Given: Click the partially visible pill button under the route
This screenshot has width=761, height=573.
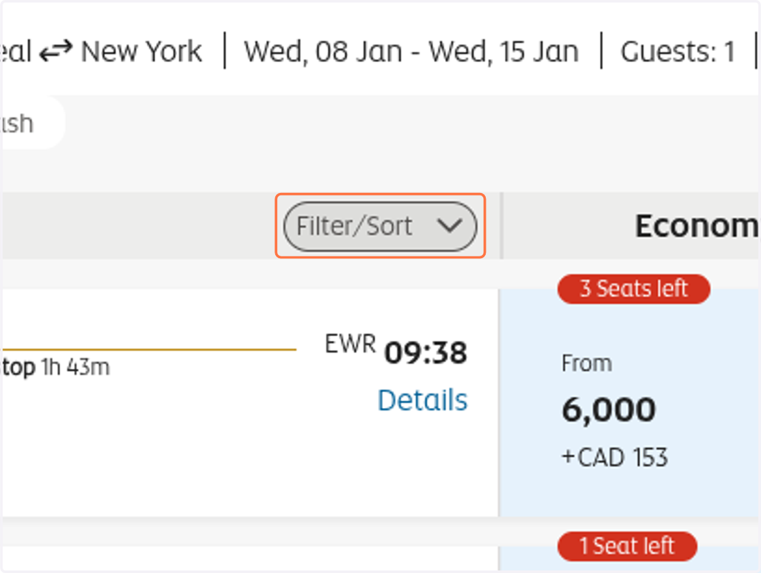Looking at the screenshot, I should coord(33,123).
